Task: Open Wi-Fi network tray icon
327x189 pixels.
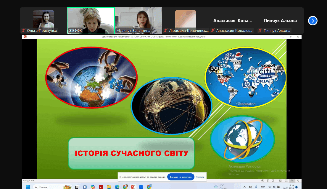Action: [x=270, y=187]
